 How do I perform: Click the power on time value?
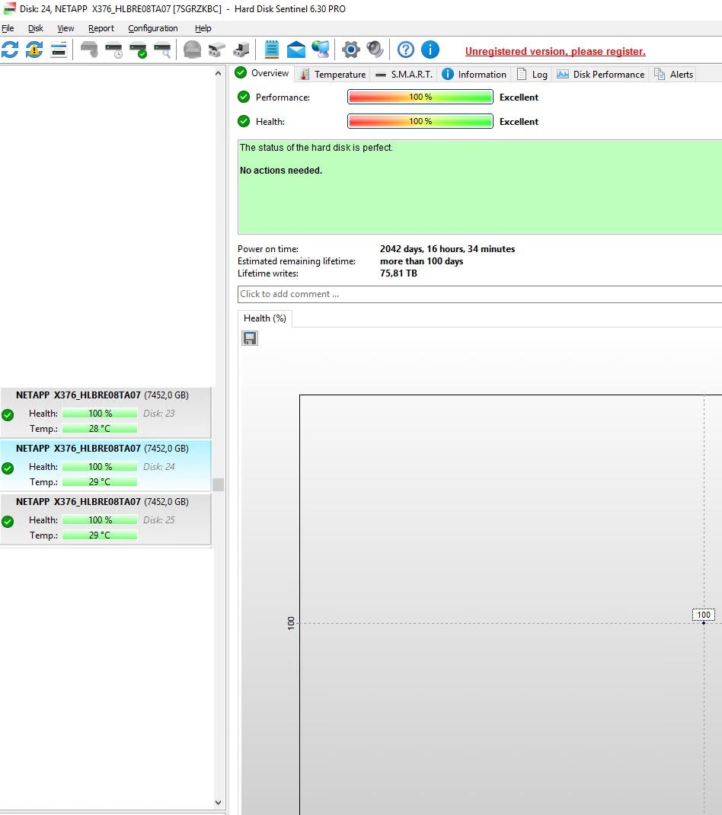click(448, 249)
